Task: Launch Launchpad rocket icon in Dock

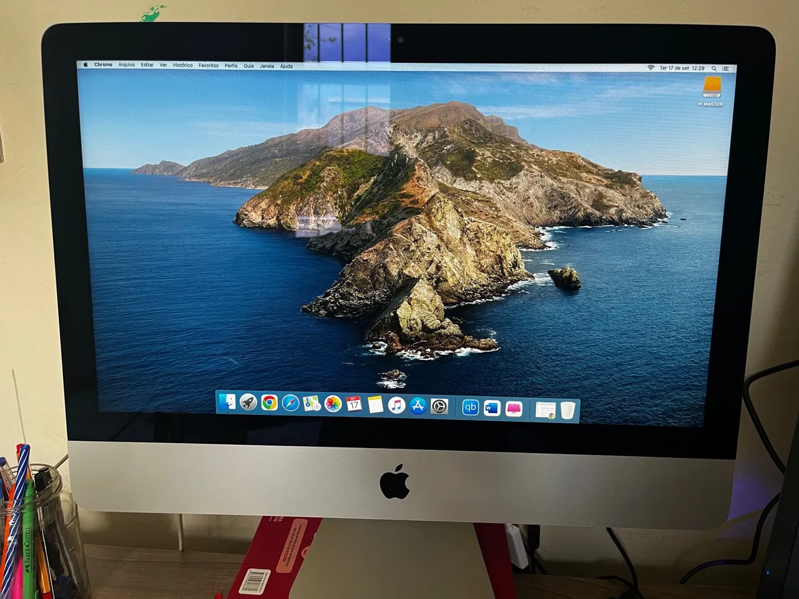Action: tap(248, 403)
